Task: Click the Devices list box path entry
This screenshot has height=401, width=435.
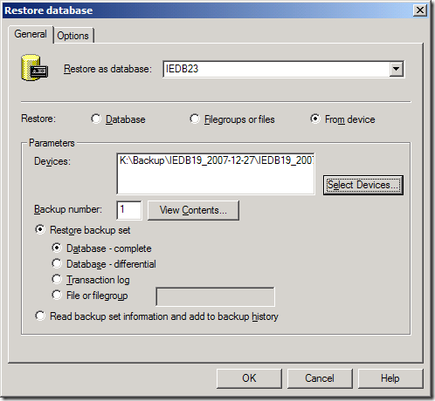Action: point(216,160)
